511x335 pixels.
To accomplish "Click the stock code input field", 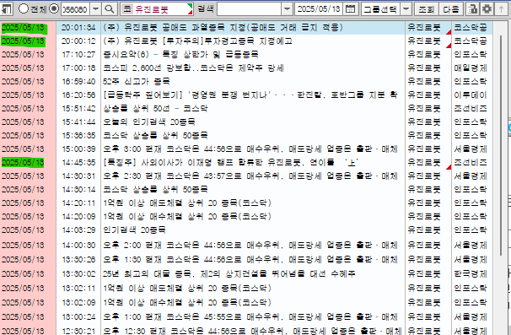I will pos(75,9).
